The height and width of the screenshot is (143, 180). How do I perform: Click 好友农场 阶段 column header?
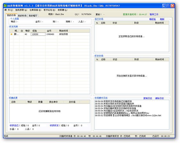(x=143, y=59)
